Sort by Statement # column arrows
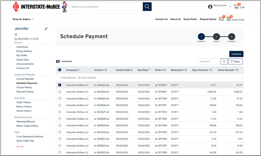 tap(186, 70)
